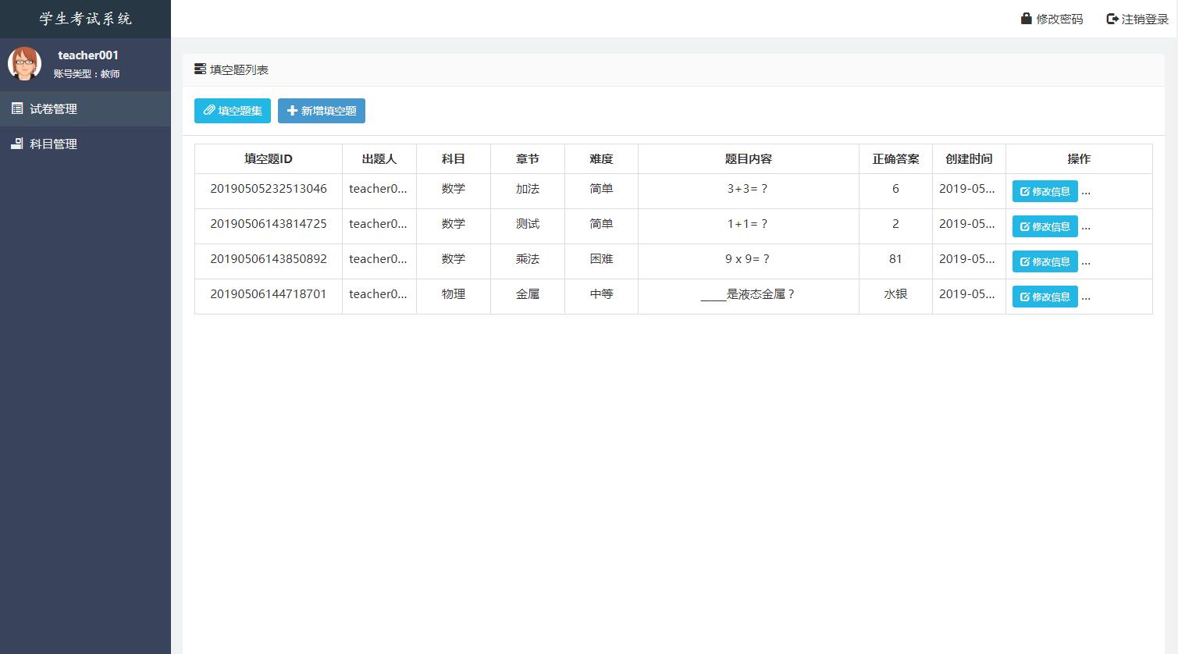Click the 填空题ID column header

coord(269,158)
